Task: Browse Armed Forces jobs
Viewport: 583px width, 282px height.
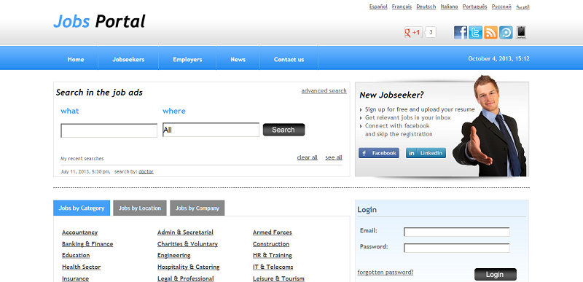Action: (272, 232)
